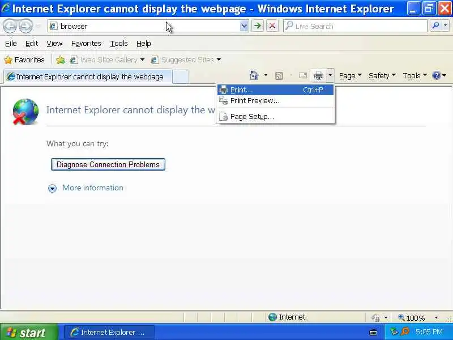The height and width of the screenshot is (340, 453).
Task: Open the Safety command bar menu
Action: (x=382, y=76)
